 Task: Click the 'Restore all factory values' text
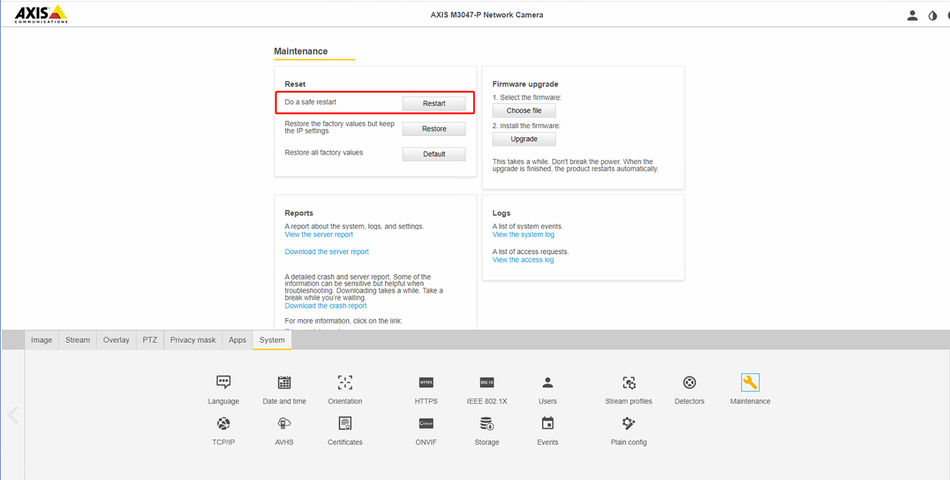pyautogui.click(x=324, y=153)
